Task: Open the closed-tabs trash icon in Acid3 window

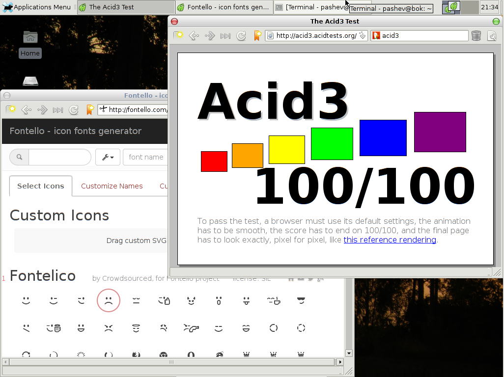Action: (476, 35)
